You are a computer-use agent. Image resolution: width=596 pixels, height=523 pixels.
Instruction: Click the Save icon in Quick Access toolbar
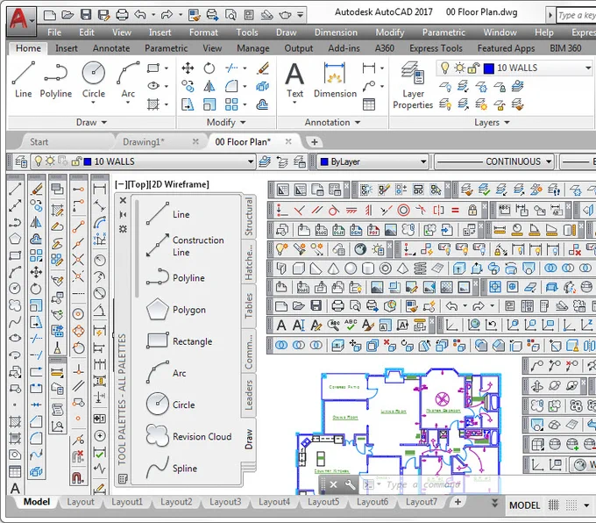[x=86, y=15]
